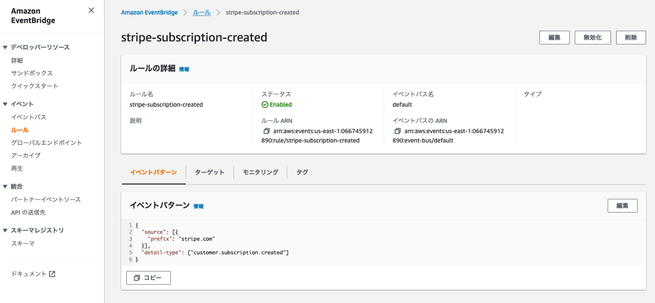The height and width of the screenshot is (303, 655).
Task: Click the stripe-subscription-created rule name value
Action: click(166, 105)
